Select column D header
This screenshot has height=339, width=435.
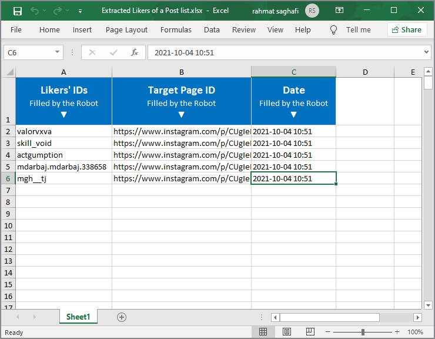365,72
